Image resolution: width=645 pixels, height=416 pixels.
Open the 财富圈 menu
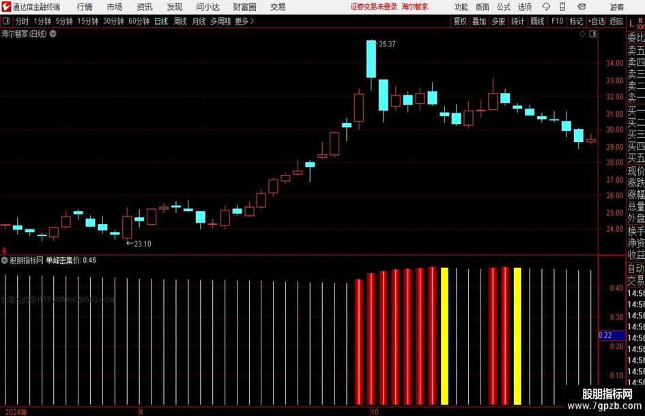(x=244, y=7)
